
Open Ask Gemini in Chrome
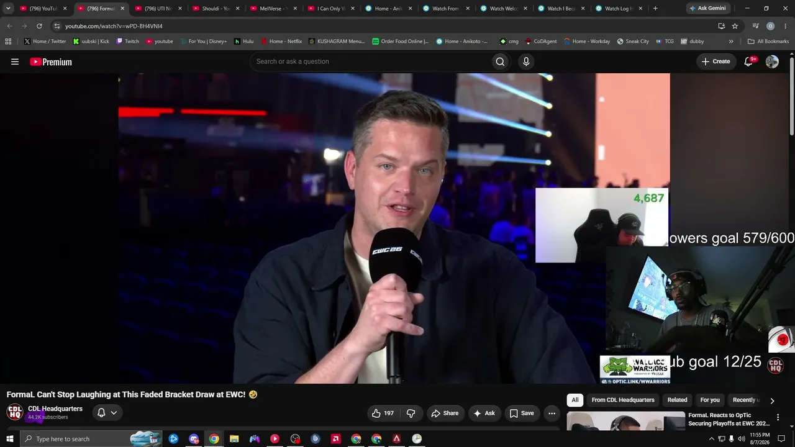pos(707,8)
